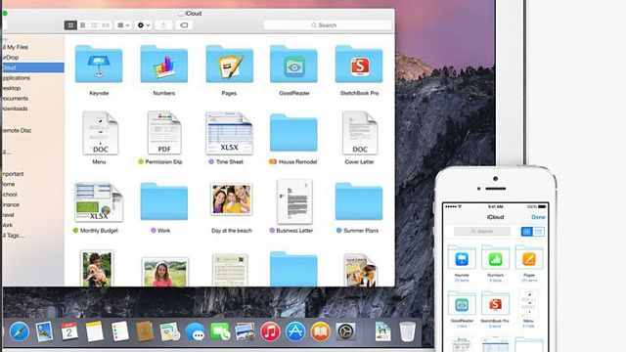626x352 pixels.
Task: Click All Tags... in the sidebar
Action: [x=14, y=236]
